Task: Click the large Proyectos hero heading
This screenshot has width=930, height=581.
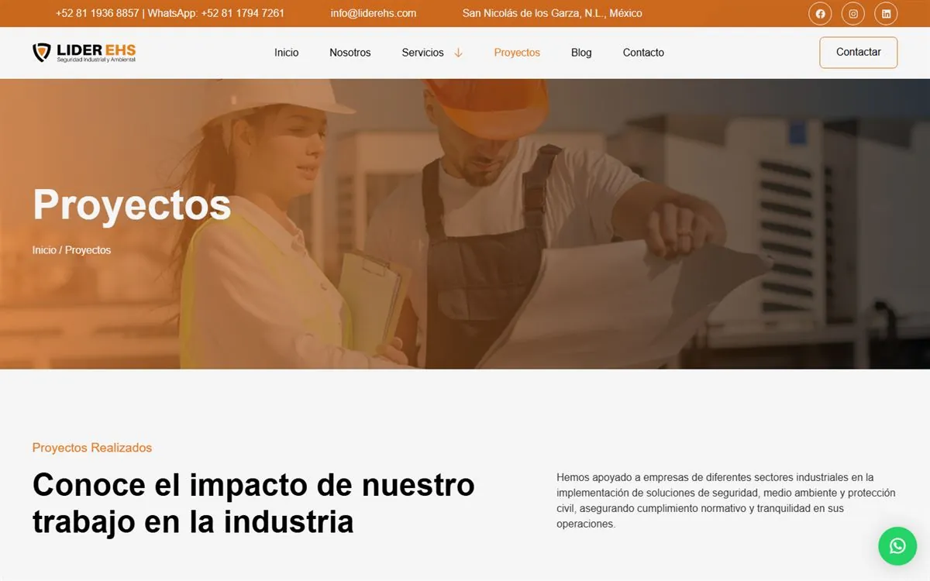Action: click(x=132, y=205)
